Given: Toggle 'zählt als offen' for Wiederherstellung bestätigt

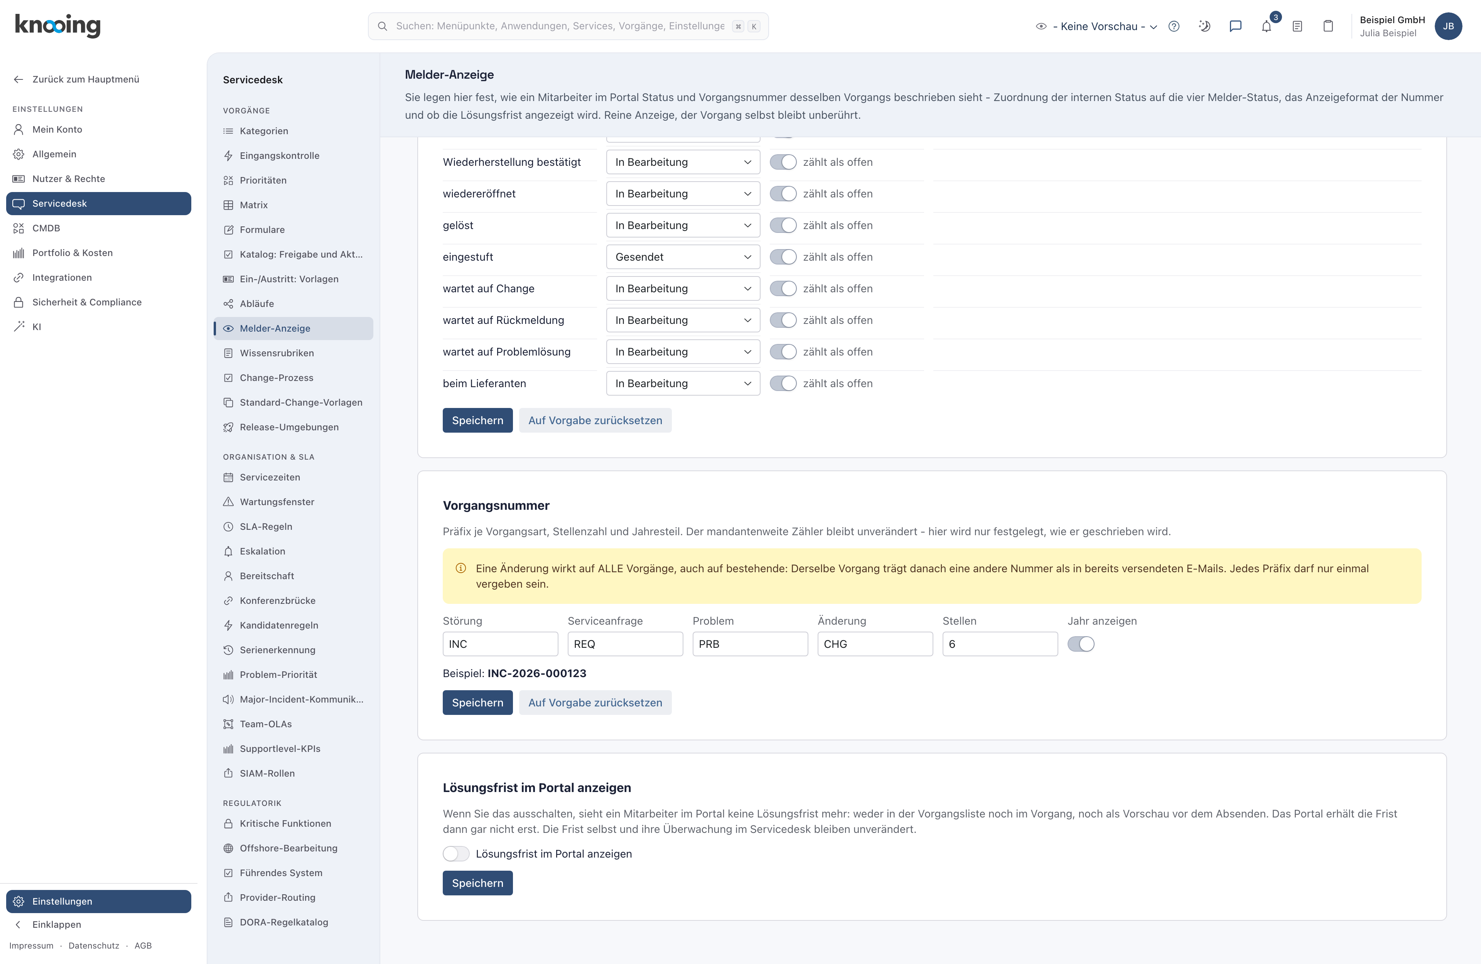Looking at the screenshot, I should click(783, 162).
